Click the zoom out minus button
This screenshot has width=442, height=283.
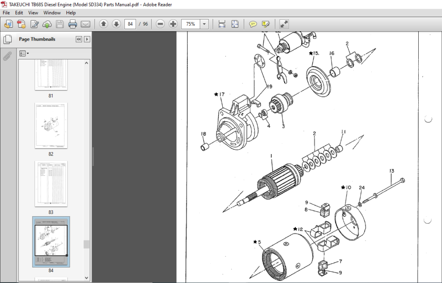pyautogui.click(x=160, y=24)
